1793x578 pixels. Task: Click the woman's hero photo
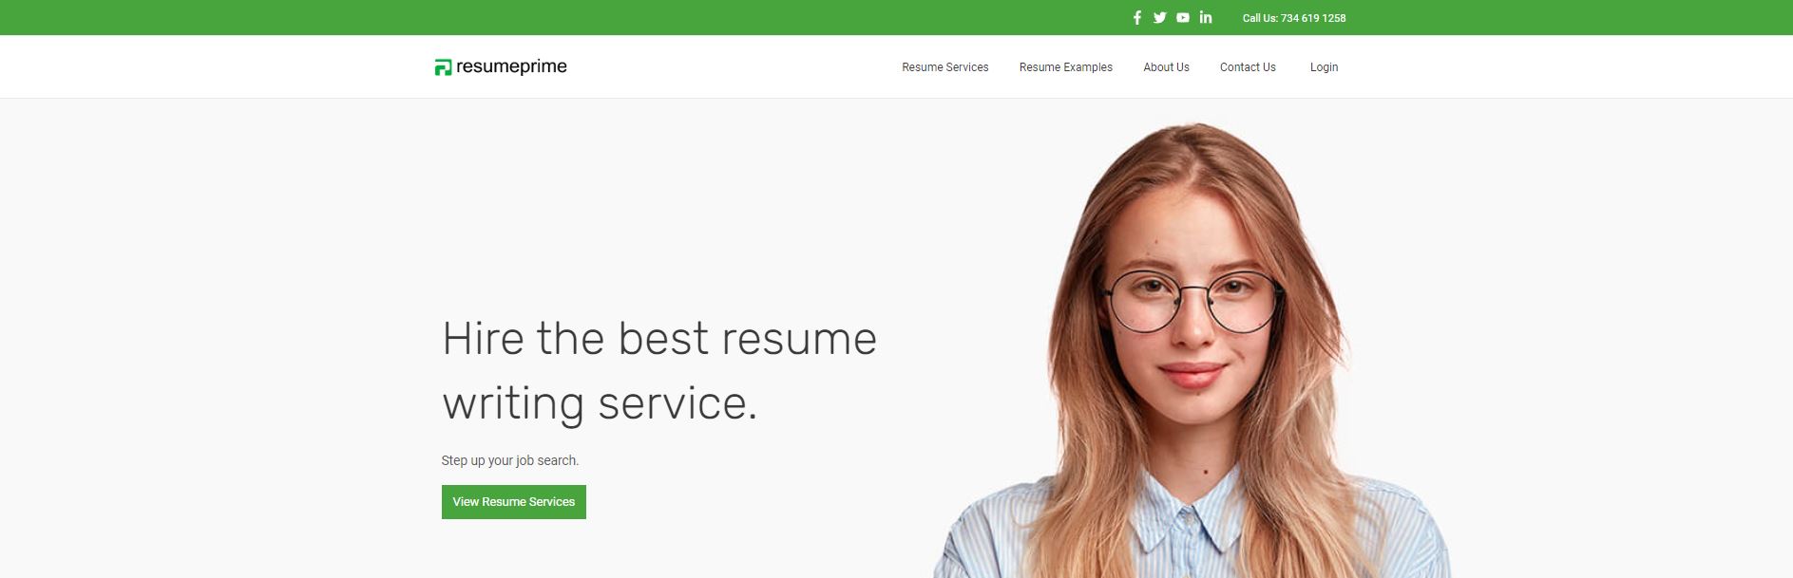(1193, 351)
